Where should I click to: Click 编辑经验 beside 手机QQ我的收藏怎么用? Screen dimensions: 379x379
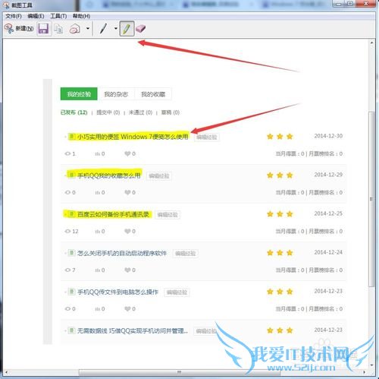coord(159,176)
